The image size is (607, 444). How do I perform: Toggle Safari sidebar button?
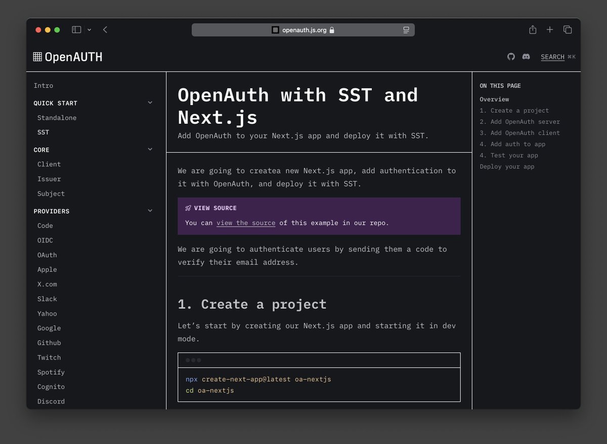point(76,30)
